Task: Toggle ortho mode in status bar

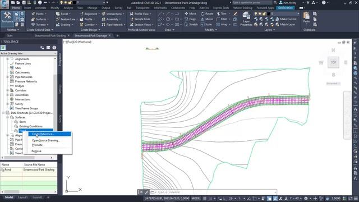Action: click(225, 198)
